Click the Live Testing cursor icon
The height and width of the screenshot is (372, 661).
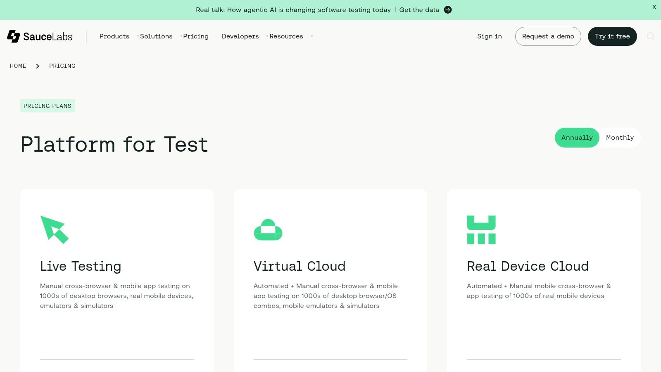tap(54, 230)
